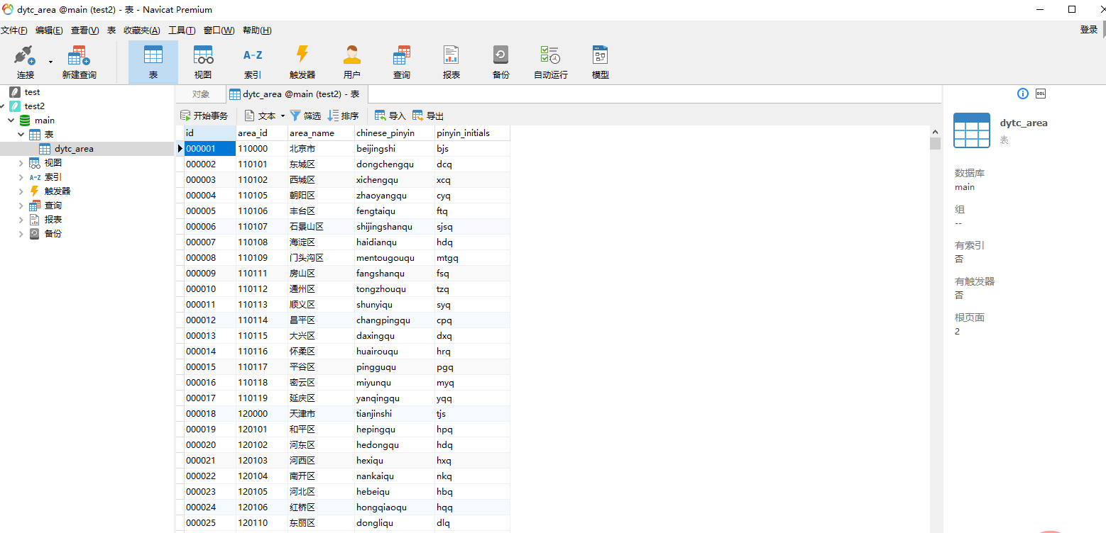Open the Text (文本) dropdown
The height and width of the screenshot is (533, 1106).
pyautogui.click(x=264, y=116)
